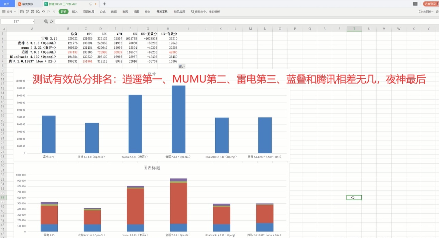Select the 开发工具 ribbon tab

coord(162,12)
